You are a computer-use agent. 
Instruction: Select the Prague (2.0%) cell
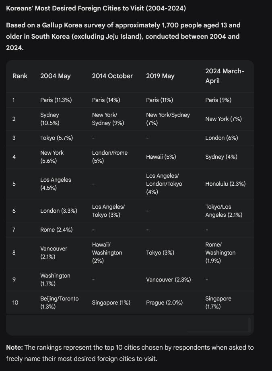click(164, 303)
